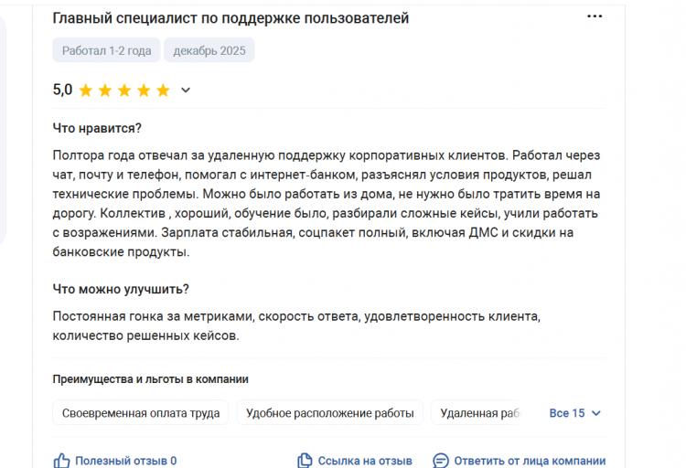686x468 pixels.
Task: Copy link via "Ссылка на отзыв"
Action: [365, 461]
